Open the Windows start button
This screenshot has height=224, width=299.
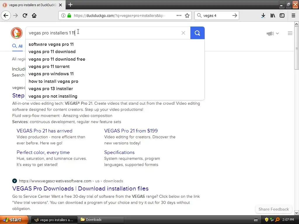14,220
